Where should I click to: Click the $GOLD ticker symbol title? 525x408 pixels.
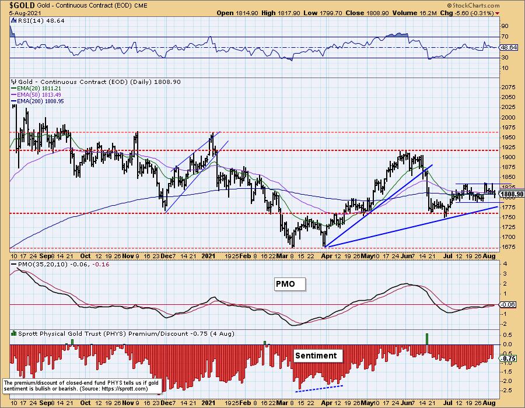(x=22, y=5)
